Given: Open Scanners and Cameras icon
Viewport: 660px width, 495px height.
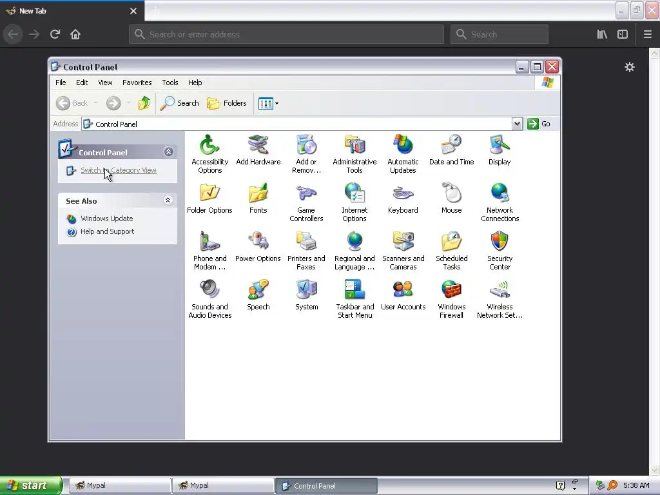Looking at the screenshot, I should [x=403, y=251].
